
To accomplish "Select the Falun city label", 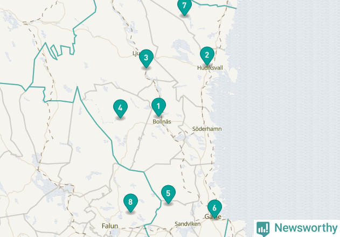I will 110,226.
